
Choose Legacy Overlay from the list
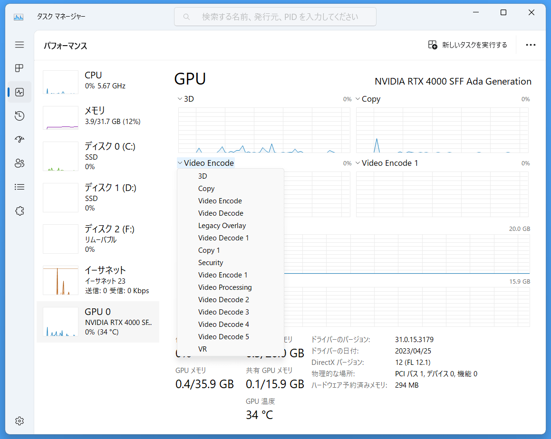[231, 226]
